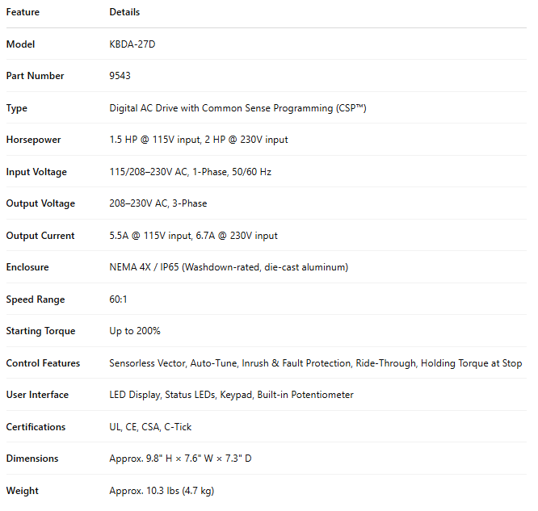This screenshot has height=511, width=538.
Task: Select the model value KBDA-27D
Action: coord(132,44)
